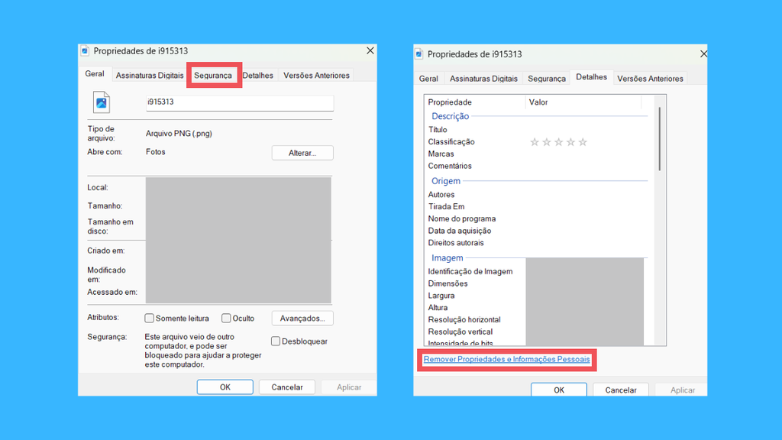Click the details list vertical scrollbar
The image size is (782, 440).
point(659,139)
